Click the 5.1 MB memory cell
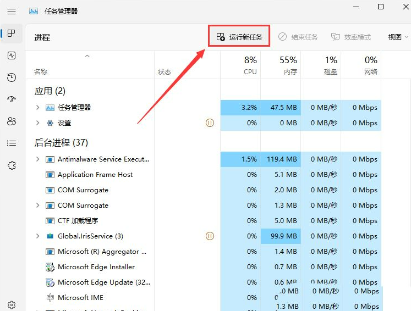411x311 pixels. click(281, 175)
